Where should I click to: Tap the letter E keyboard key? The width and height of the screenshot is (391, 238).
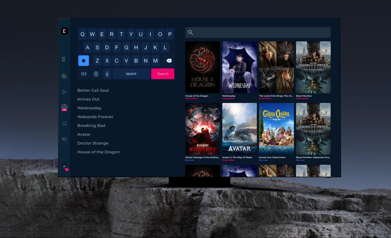(102, 34)
